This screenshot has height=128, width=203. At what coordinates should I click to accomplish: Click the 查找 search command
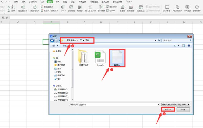tap(129, 2)
